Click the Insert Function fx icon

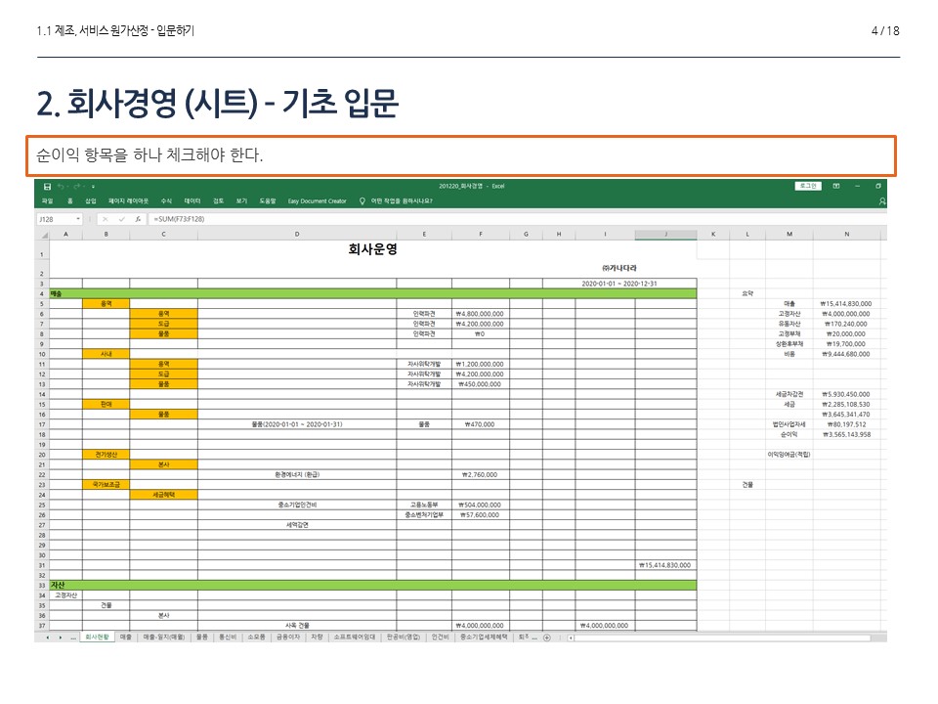[x=138, y=219]
